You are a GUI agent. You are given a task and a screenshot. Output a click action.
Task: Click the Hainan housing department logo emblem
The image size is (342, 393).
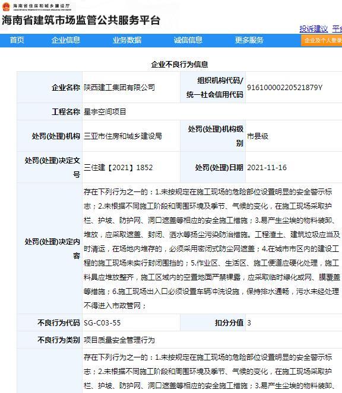(6, 7)
